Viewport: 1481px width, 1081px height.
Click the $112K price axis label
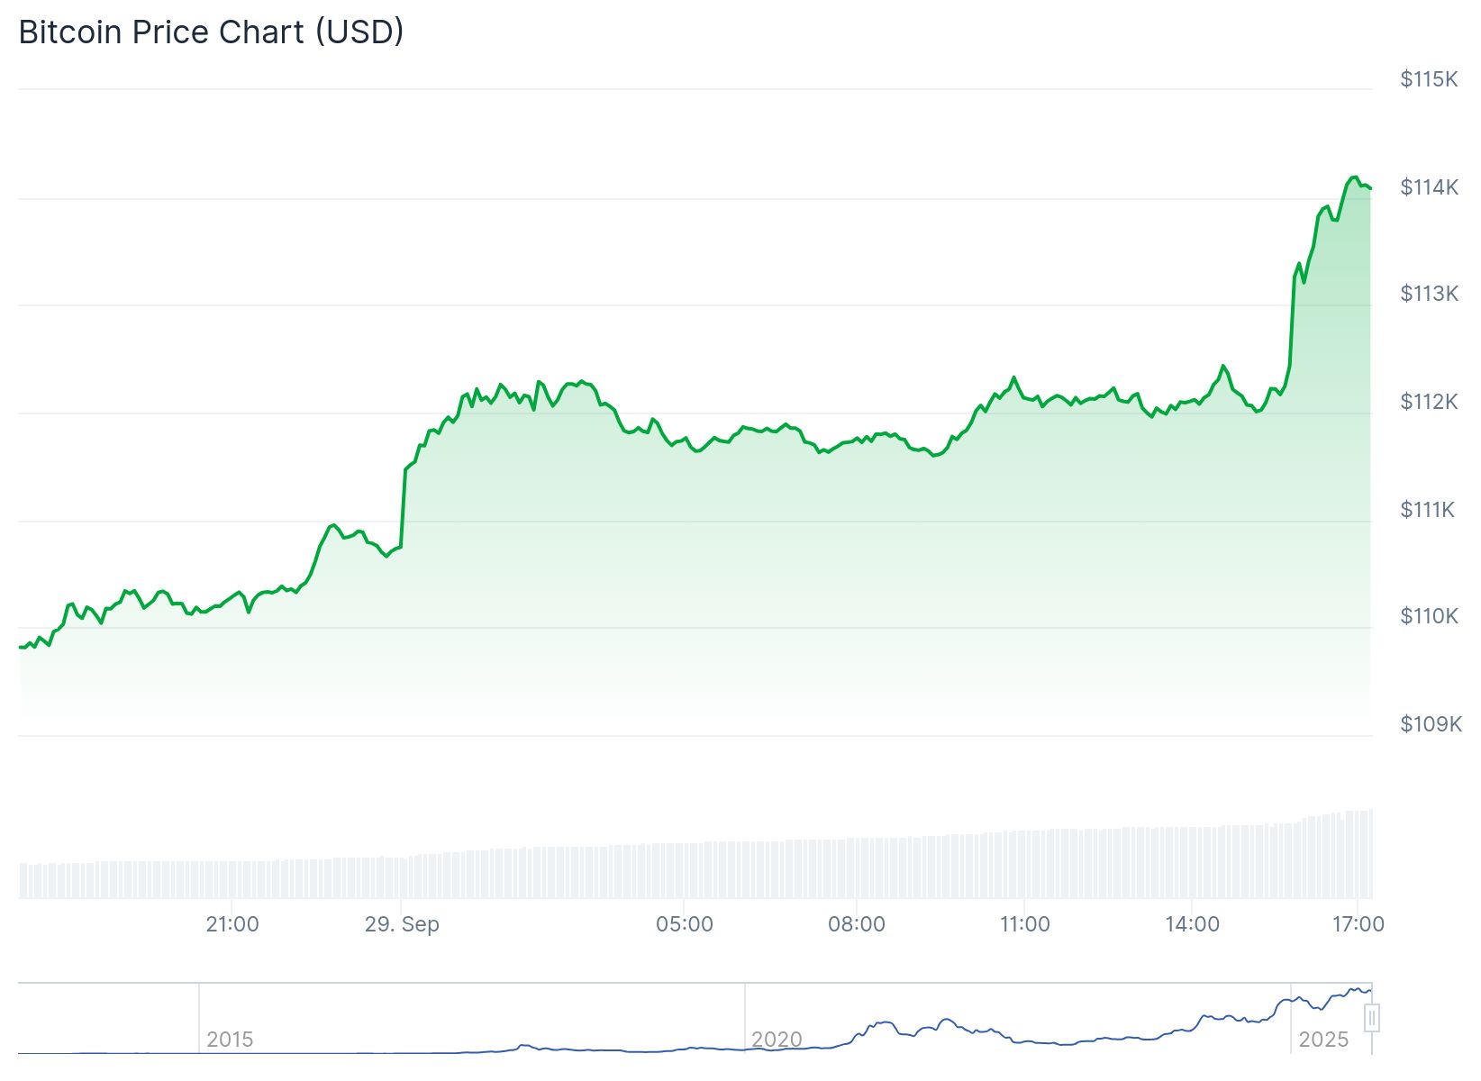coord(1429,402)
